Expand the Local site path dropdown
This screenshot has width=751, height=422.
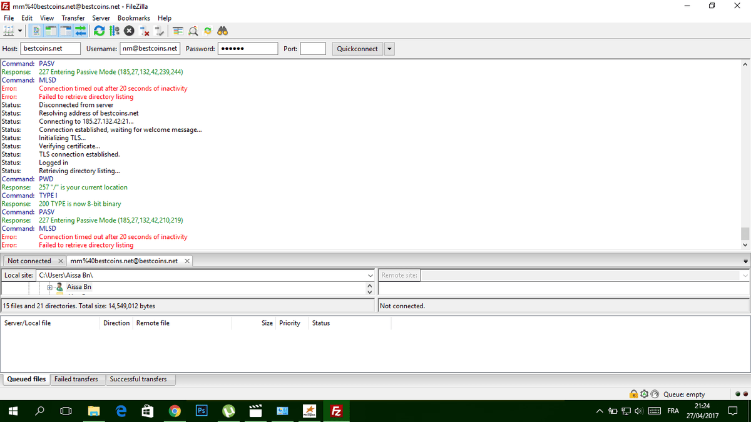click(370, 275)
